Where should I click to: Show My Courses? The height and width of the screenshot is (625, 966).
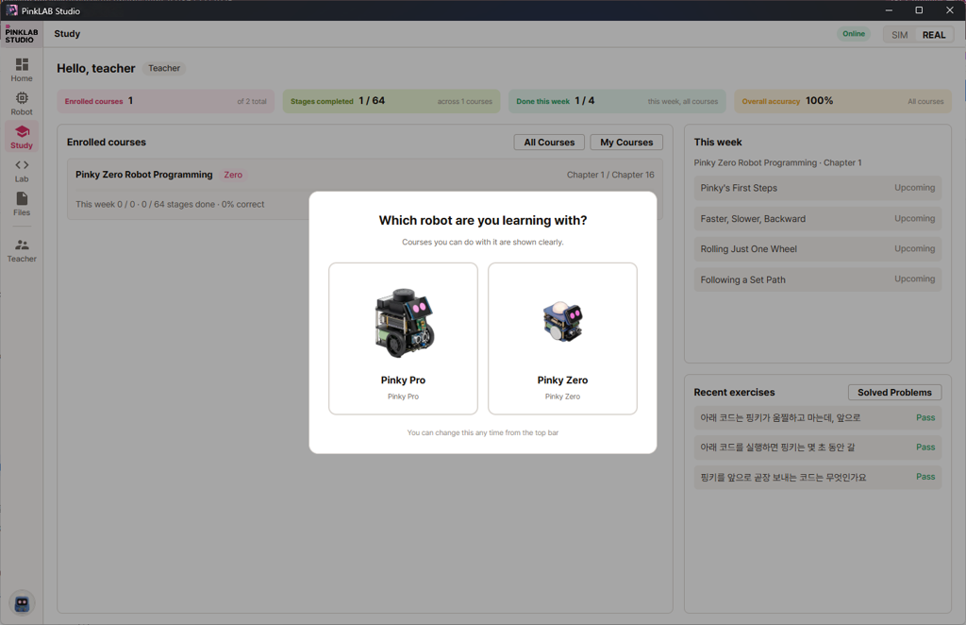(626, 143)
